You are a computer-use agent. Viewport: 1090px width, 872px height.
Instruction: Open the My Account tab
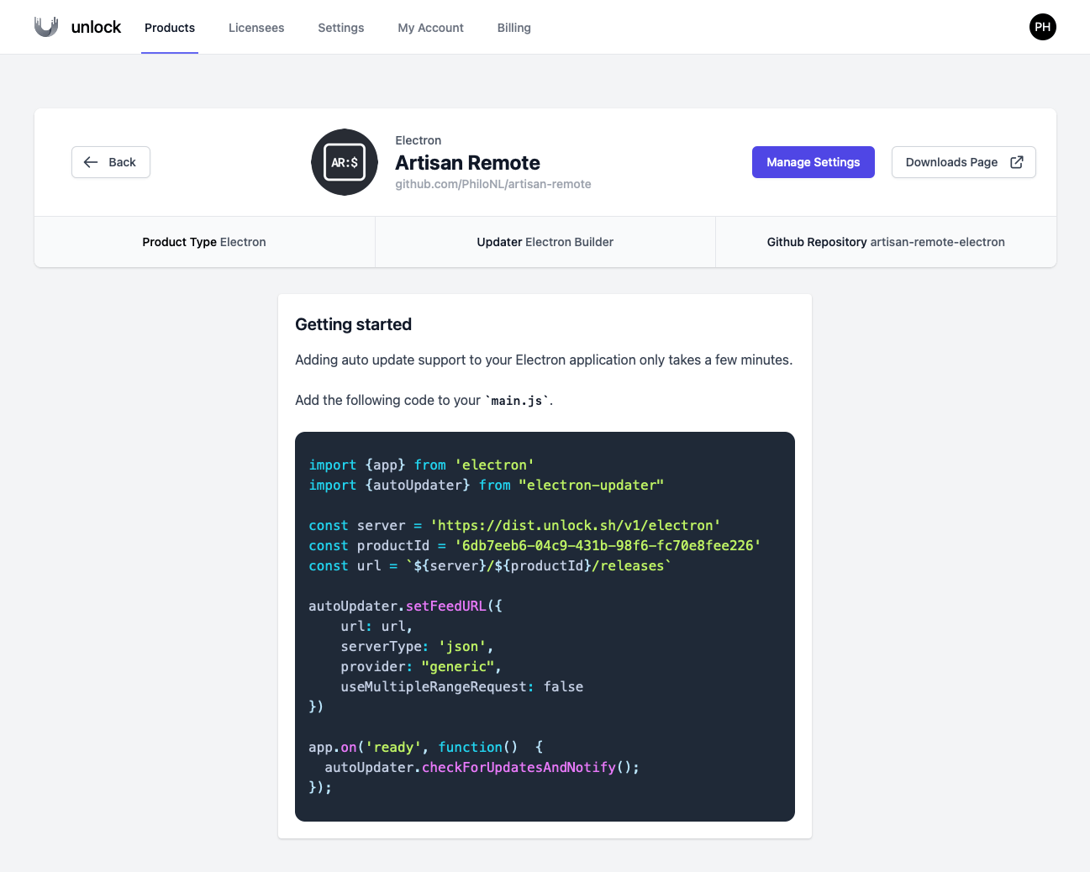point(430,28)
